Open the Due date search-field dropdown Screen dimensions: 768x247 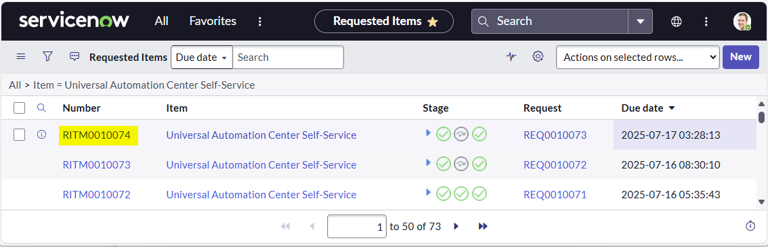click(x=201, y=58)
